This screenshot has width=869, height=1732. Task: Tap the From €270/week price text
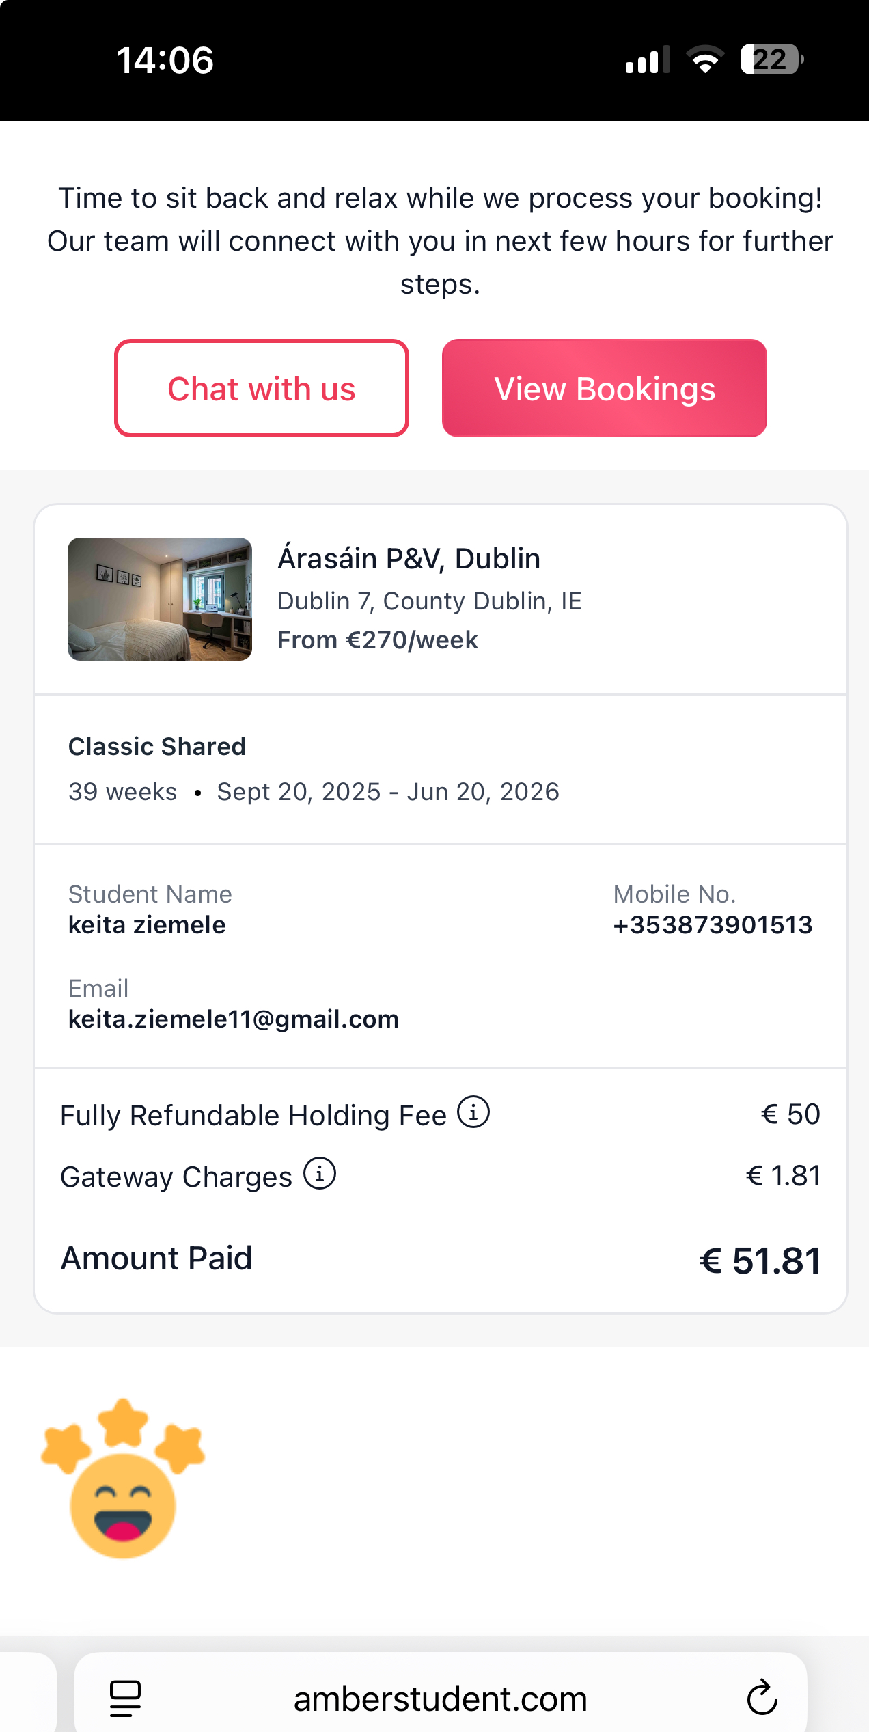378,640
